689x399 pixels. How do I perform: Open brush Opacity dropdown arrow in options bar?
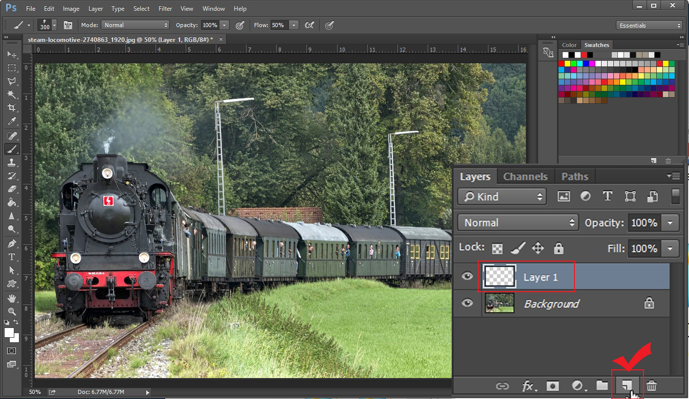coord(225,25)
